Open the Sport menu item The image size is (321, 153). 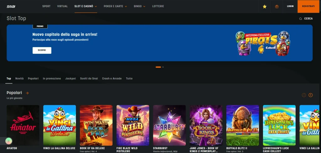click(46, 6)
